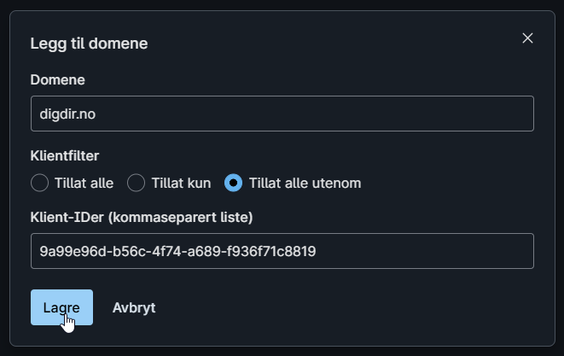Click the Klient-IDer input field
This screenshot has height=356, width=564.
(x=282, y=251)
